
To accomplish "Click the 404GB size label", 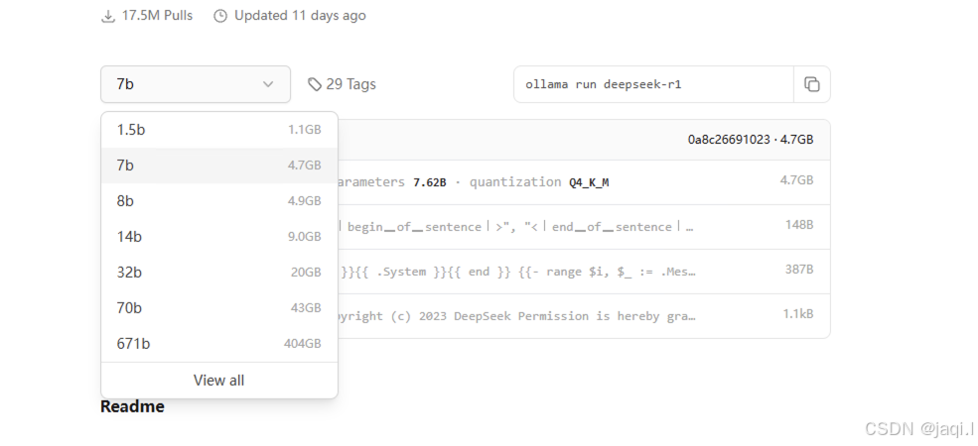I will point(303,344).
